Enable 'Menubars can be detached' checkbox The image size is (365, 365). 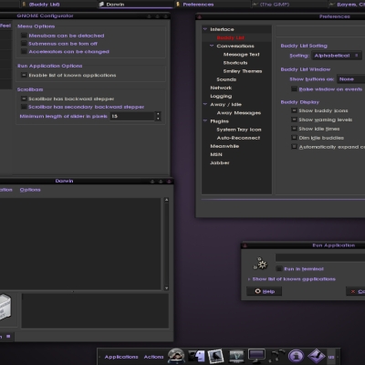click(24, 36)
